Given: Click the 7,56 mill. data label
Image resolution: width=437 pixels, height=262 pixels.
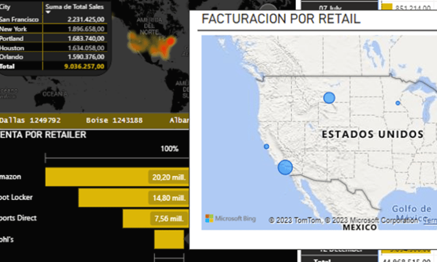Looking at the screenshot, I should pyautogui.click(x=169, y=219).
